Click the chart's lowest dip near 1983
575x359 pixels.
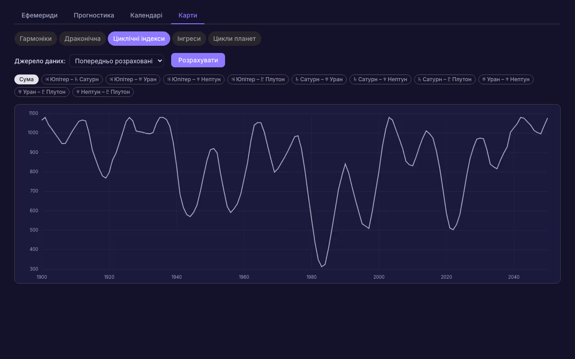click(322, 267)
